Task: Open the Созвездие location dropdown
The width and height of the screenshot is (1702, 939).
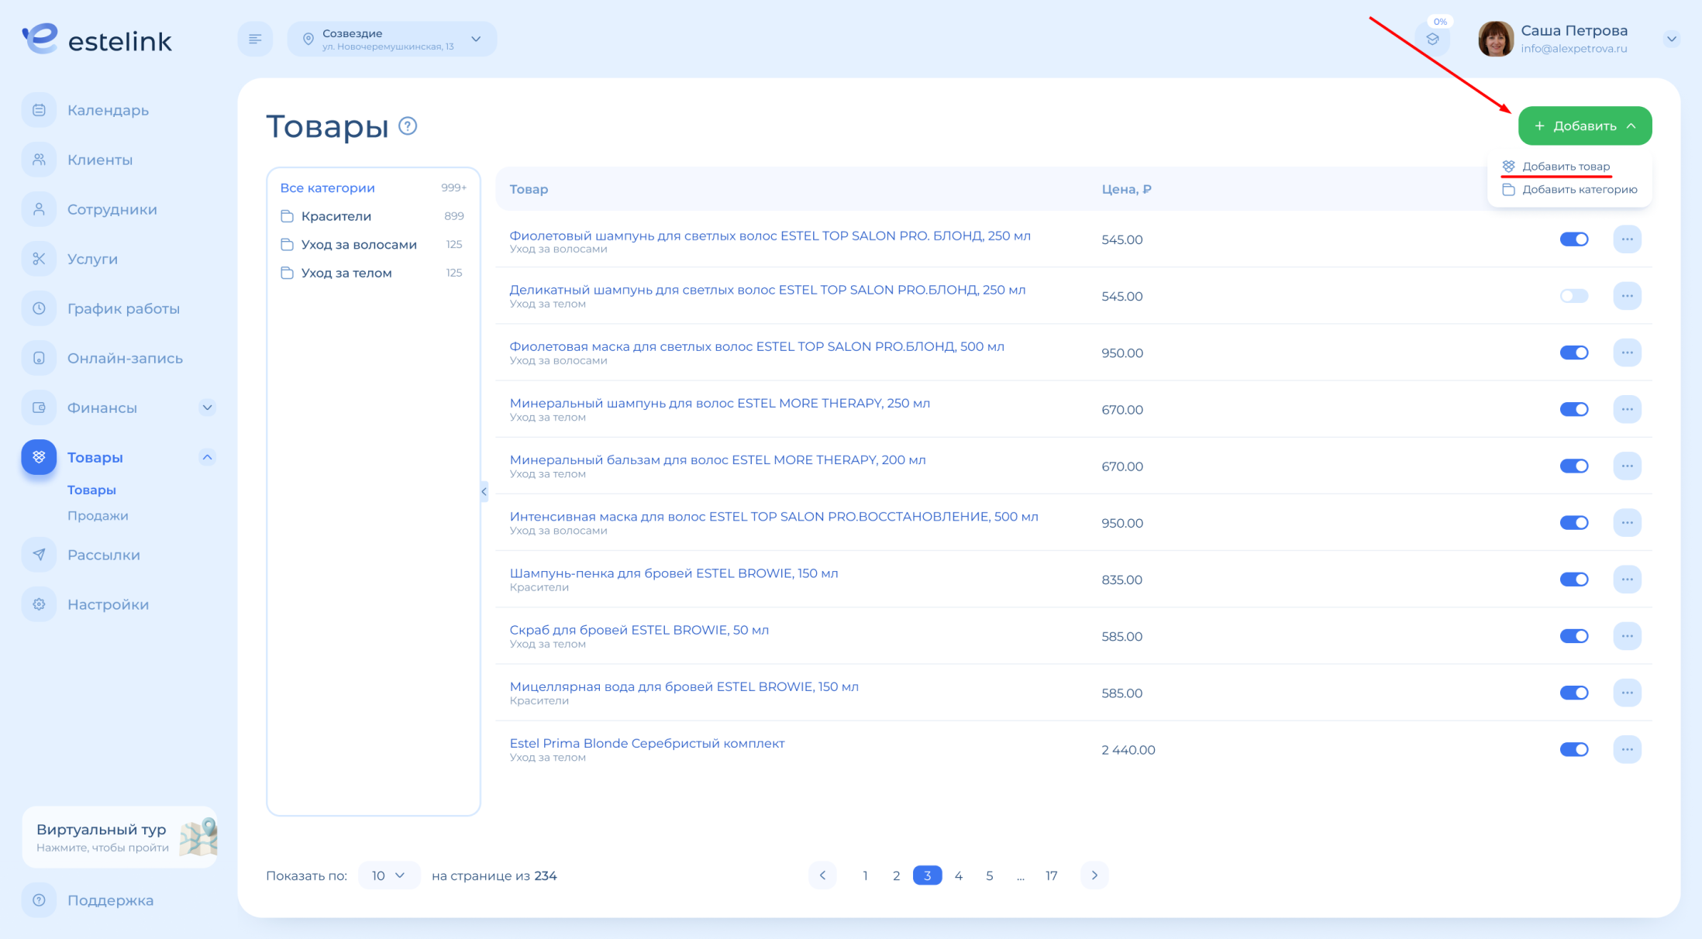Action: tap(392, 39)
